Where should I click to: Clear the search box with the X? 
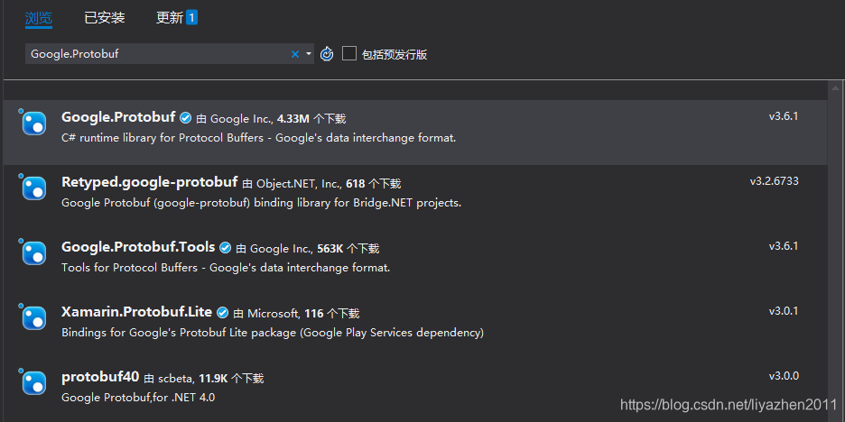tap(295, 54)
